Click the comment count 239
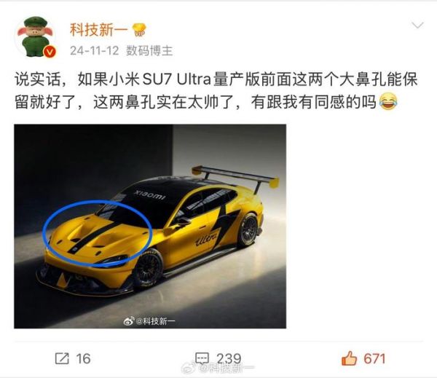 [x=229, y=359]
